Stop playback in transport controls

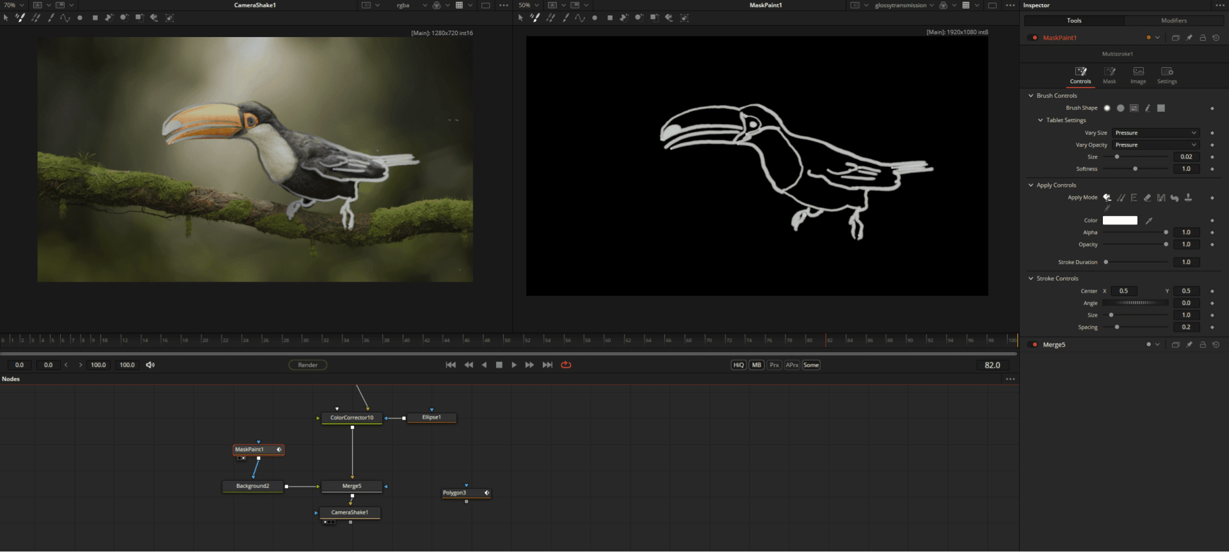click(x=499, y=365)
